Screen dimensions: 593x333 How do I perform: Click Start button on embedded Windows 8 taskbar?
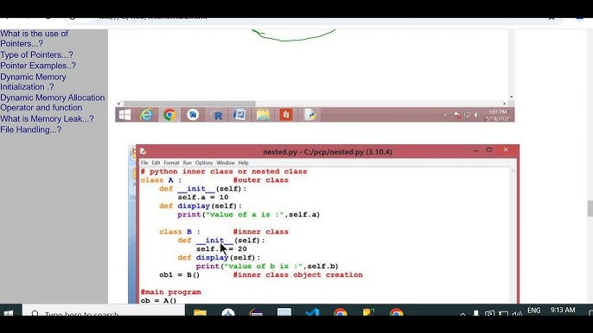[x=124, y=115]
